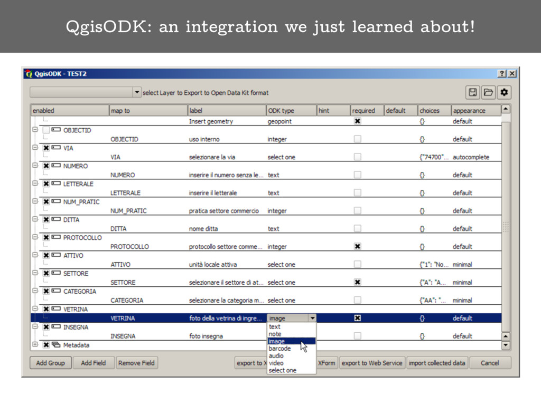Viewport: 541px width, 405px height.
Task: Collapse the OBJECTID tree node
Action: coord(35,130)
